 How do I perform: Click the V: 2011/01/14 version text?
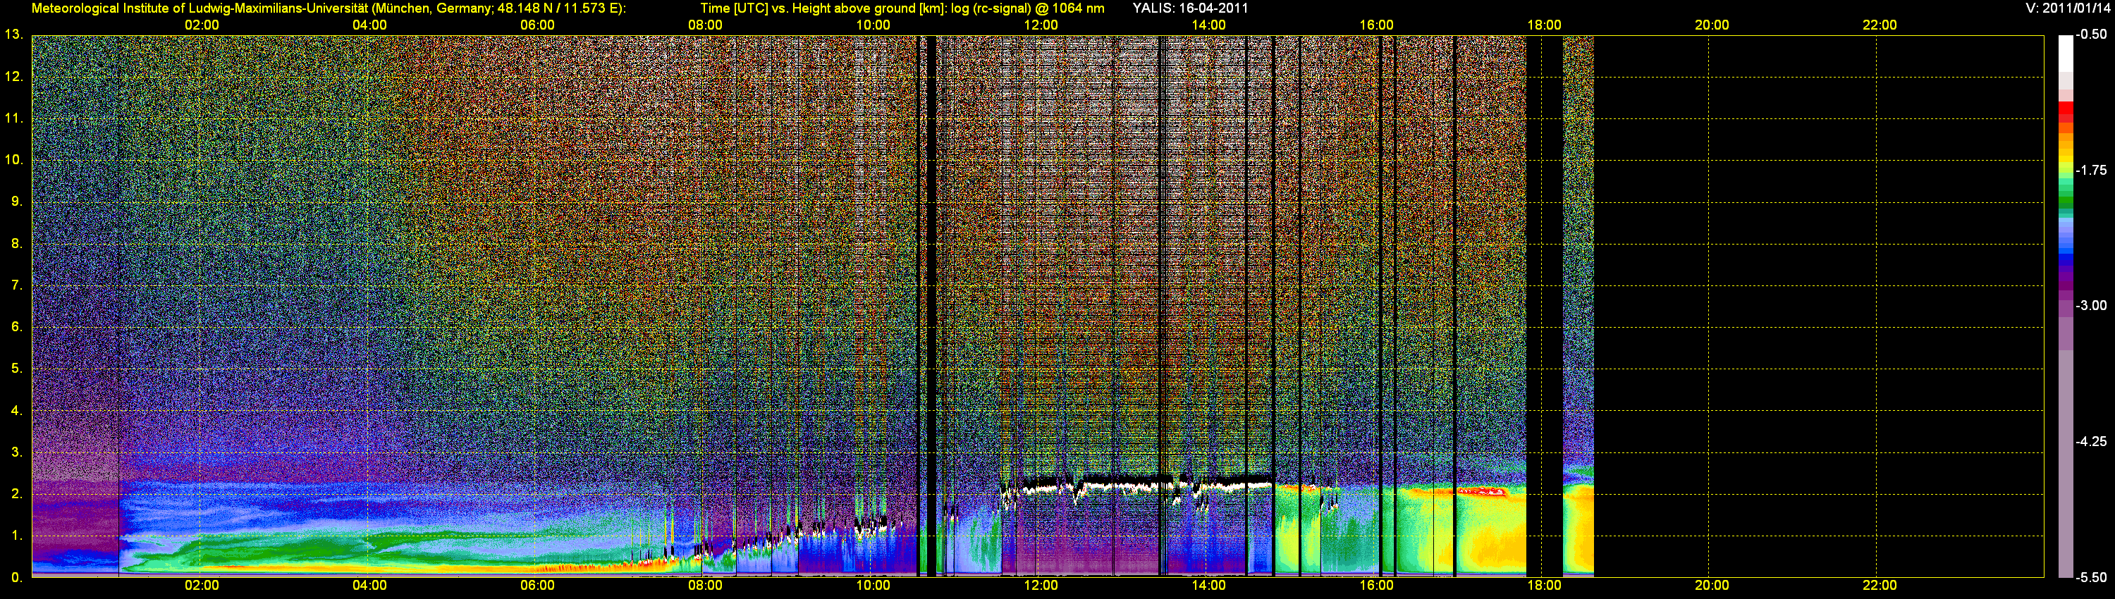(2066, 8)
